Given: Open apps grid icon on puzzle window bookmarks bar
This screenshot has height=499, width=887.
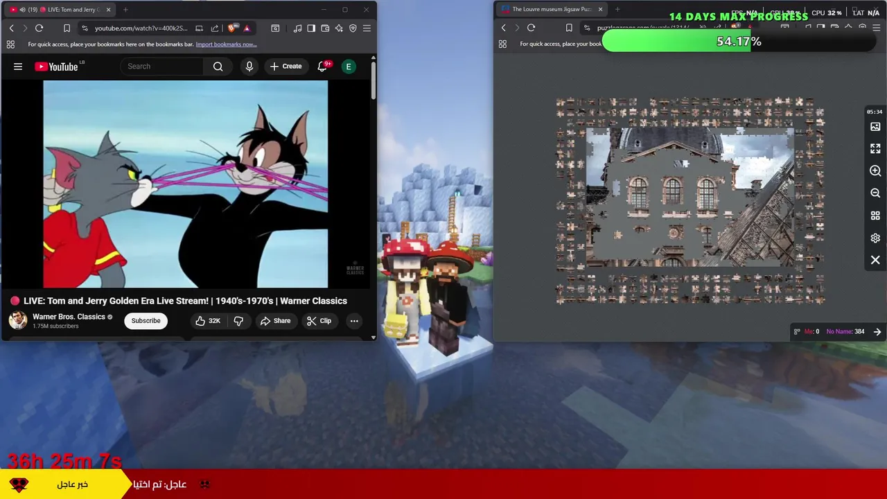Looking at the screenshot, I should 502,44.
